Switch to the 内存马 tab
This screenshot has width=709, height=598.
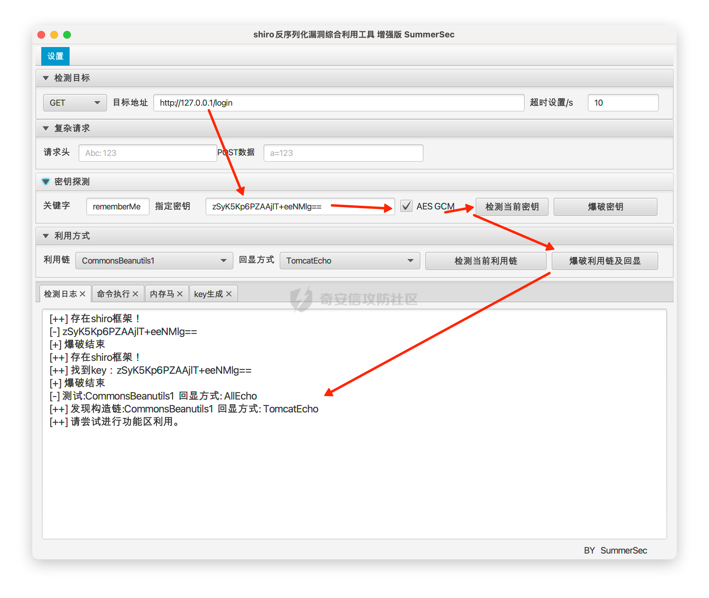162,294
